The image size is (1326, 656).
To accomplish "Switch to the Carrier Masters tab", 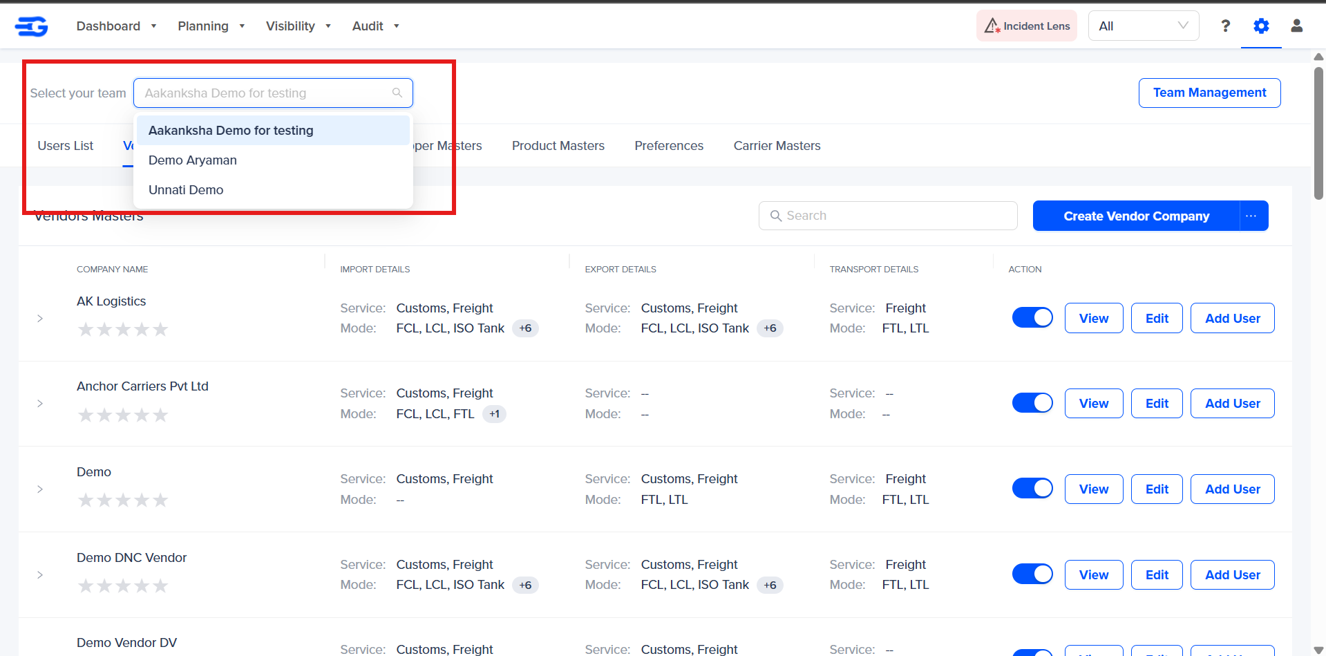I will 777,146.
